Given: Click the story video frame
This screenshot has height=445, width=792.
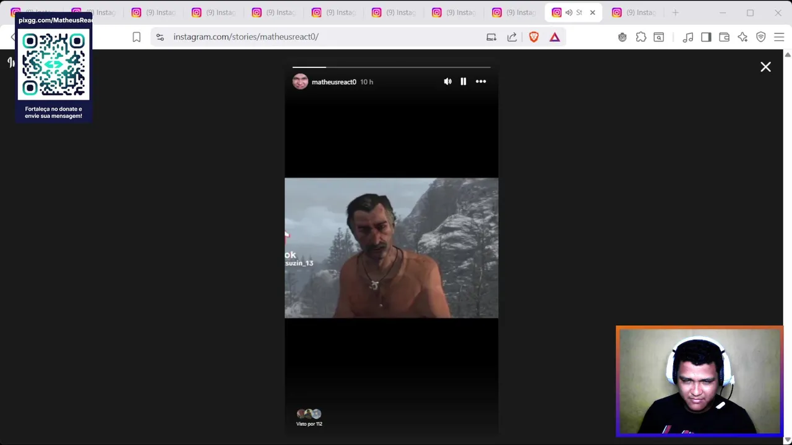Looking at the screenshot, I should coord(391,248).
